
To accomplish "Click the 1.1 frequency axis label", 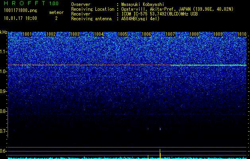I will click(x=3, y=52).
